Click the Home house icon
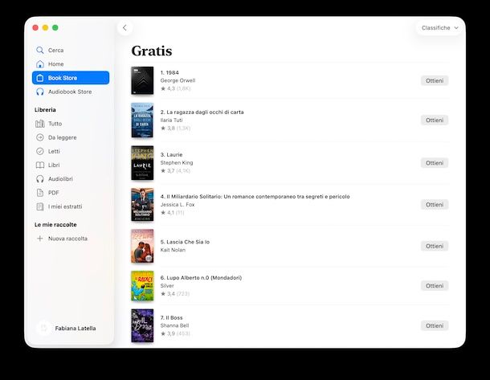Viewport: 490px width, 380px height. coord(39,64)
